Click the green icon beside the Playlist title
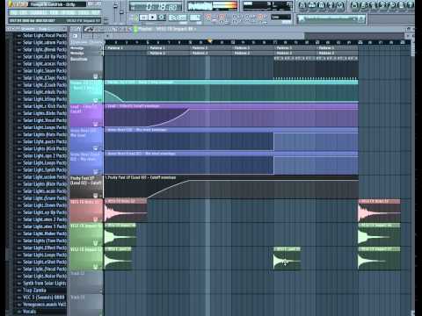Viewport: 422px width, 316px height. click(135, 29)
